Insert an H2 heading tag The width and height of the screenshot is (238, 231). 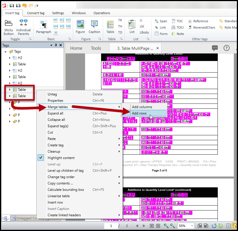(62, 20)
